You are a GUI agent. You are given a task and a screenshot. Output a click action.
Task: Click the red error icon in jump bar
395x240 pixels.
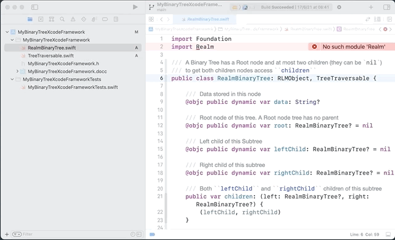(385, 29)
